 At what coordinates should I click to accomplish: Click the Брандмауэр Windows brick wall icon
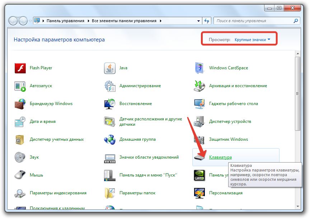pyautogui.click(x=20, y=104)
